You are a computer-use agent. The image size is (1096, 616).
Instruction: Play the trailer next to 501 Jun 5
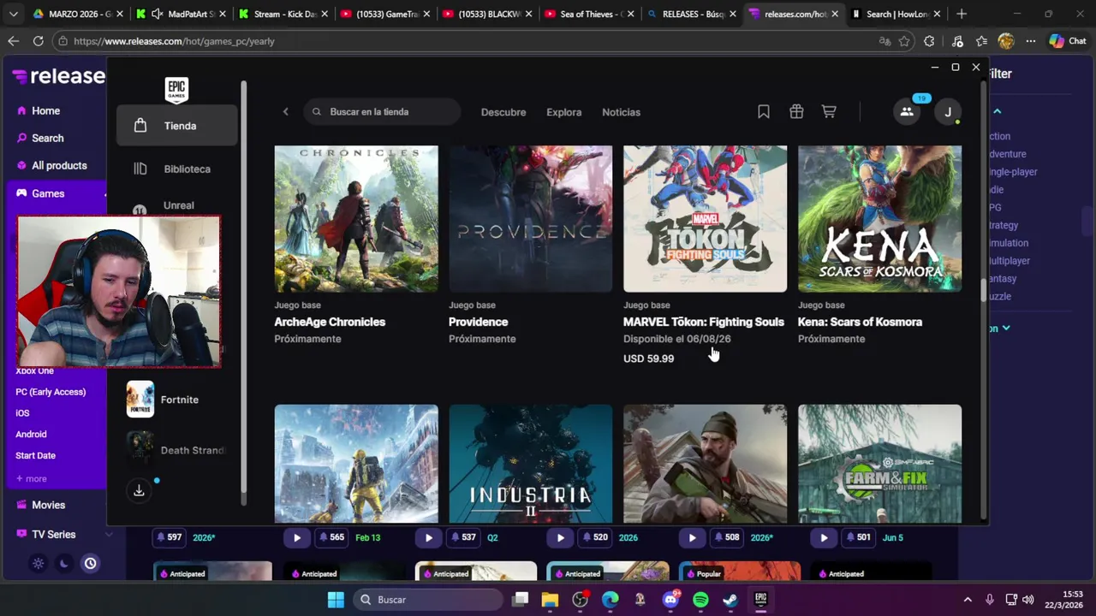(x=824, y=537)
